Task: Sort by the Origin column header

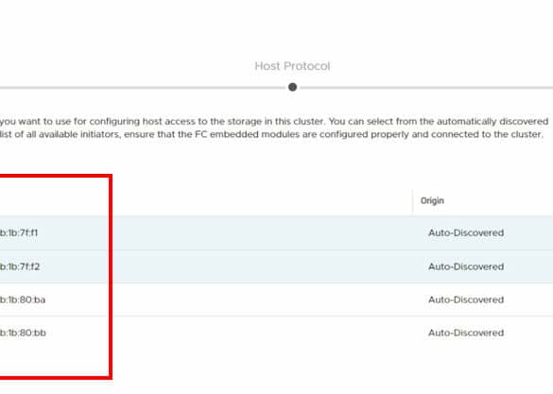Action: click(x=432, y=200)
